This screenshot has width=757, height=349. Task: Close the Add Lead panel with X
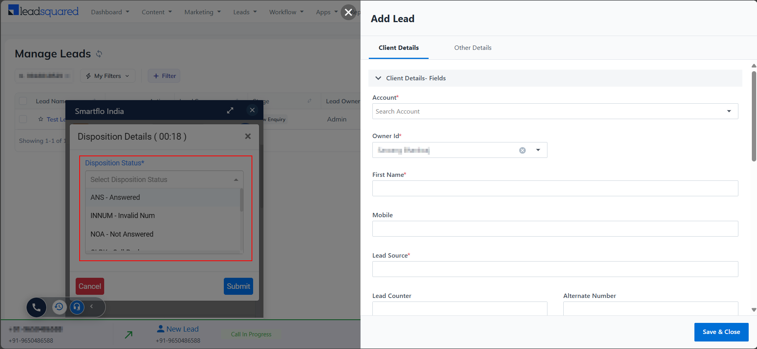[348, 12]
